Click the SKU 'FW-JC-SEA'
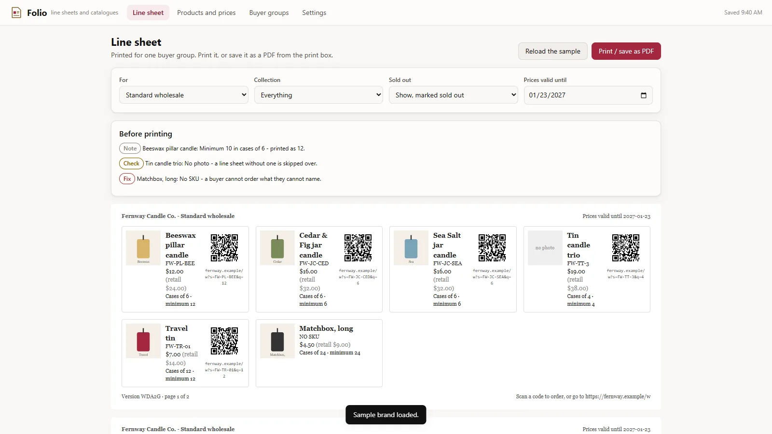Screen dimensions: 772x434 click(448, 263)
